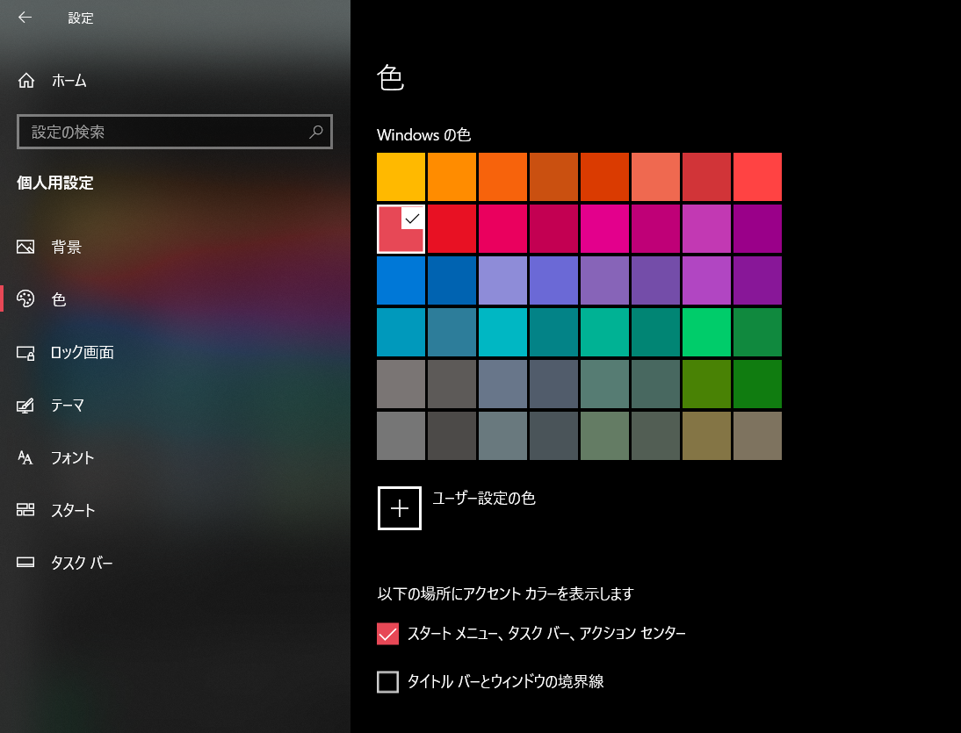The width and height of the screenshot is (961, 733).
Task: Pick the salmon swatch in the top row
Action: click(x=656, y=177)
